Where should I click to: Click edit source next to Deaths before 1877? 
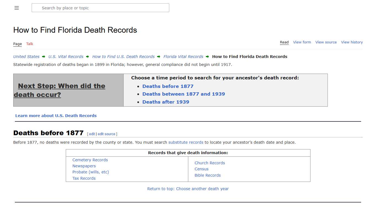click(106, 134)
